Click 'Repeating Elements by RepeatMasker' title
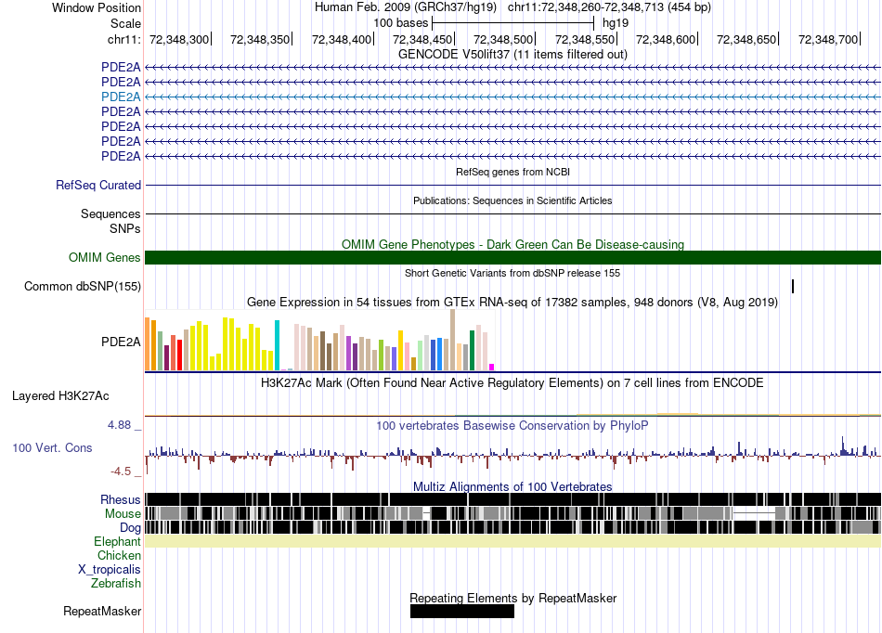Viewport: 882px width, 633px height. (x=513, y=598)
